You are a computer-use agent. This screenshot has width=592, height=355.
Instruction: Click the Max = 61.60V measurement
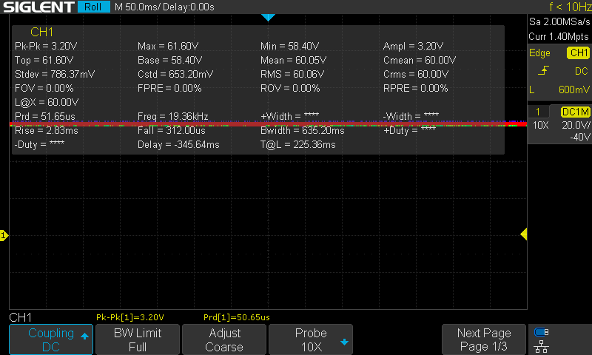[168, 46]
